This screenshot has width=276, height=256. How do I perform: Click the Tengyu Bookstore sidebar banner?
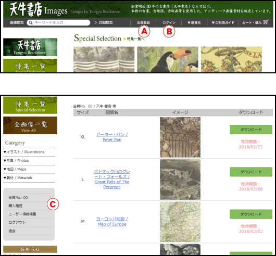pyautogui.click(x=30, y=47)
